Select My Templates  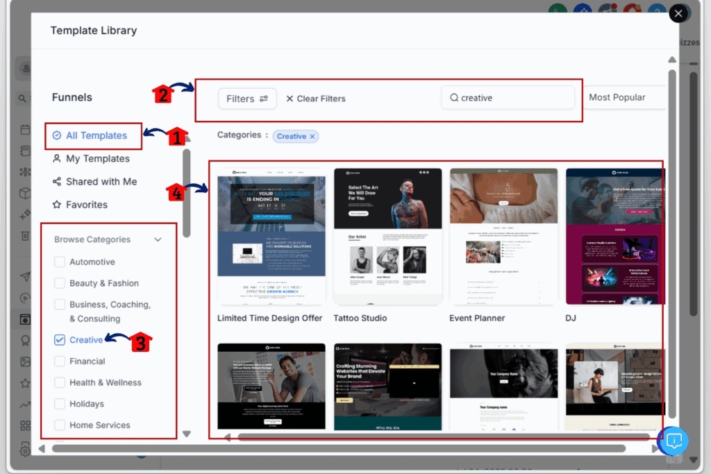pos(91,159)
